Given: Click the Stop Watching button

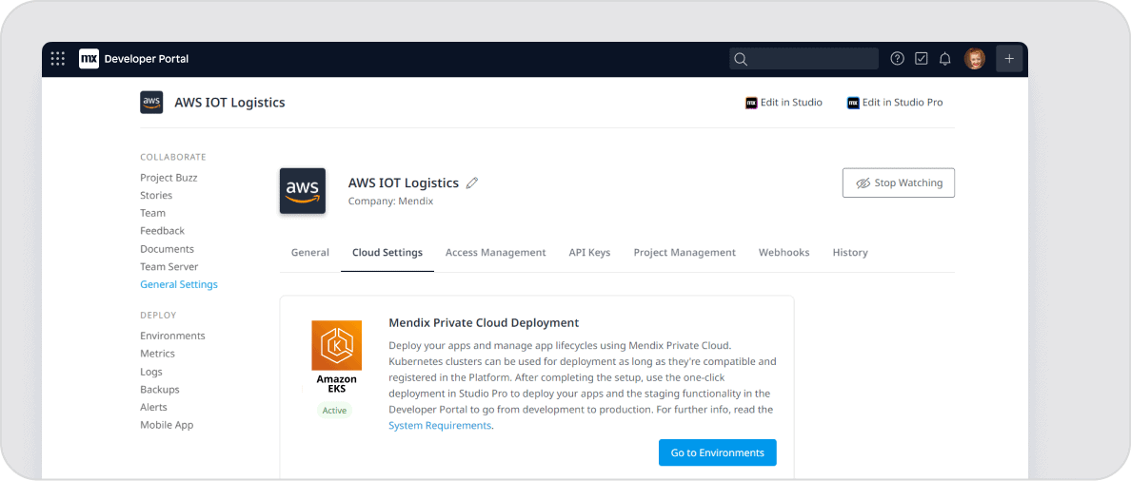Looking at the screenshot, I should click(898, 183).
